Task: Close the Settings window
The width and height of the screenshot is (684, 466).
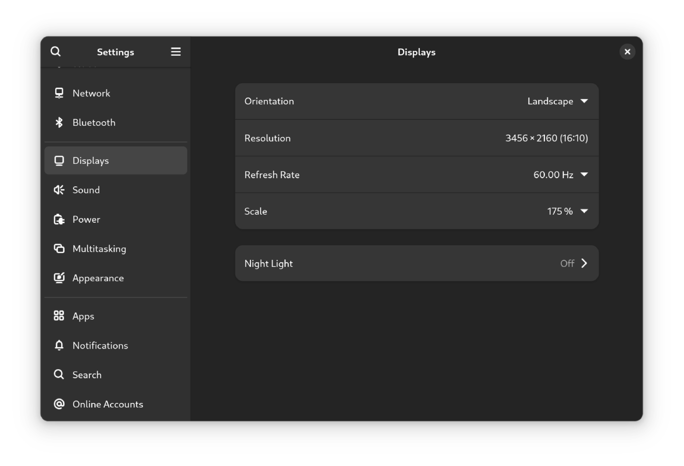Action: 627,52
